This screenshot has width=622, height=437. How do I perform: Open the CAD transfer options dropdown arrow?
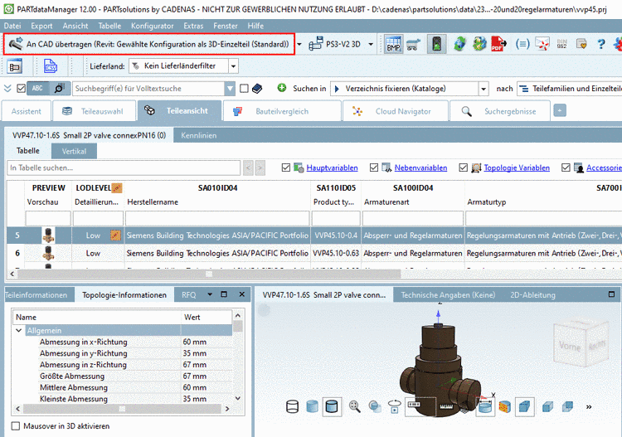click(x=299, y=44)
